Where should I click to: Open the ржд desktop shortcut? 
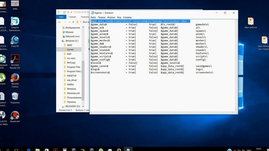(15, 5)
